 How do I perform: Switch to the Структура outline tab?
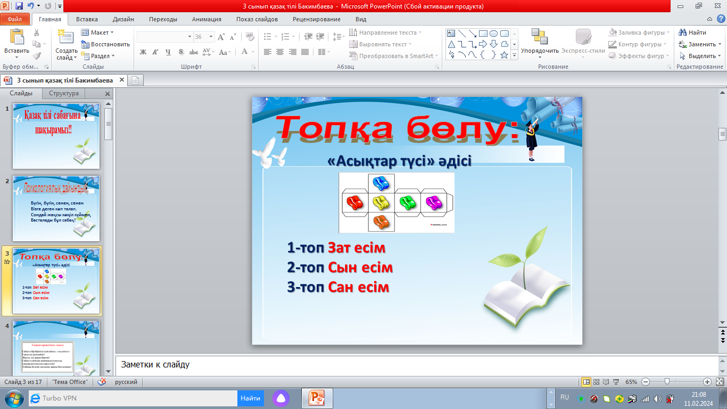(64, 93)
